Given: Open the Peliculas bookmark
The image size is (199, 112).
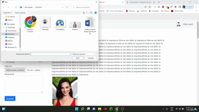Looking at the screenshot, I should coord(130,11).
